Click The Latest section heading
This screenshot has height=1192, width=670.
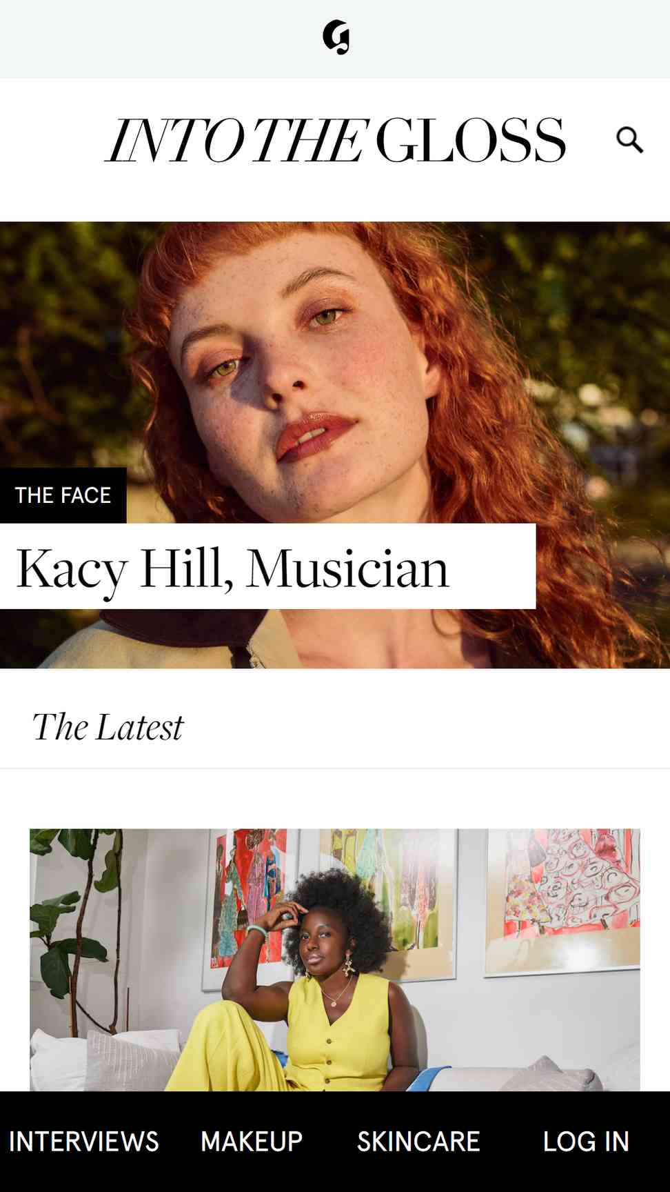click(108, 727)
